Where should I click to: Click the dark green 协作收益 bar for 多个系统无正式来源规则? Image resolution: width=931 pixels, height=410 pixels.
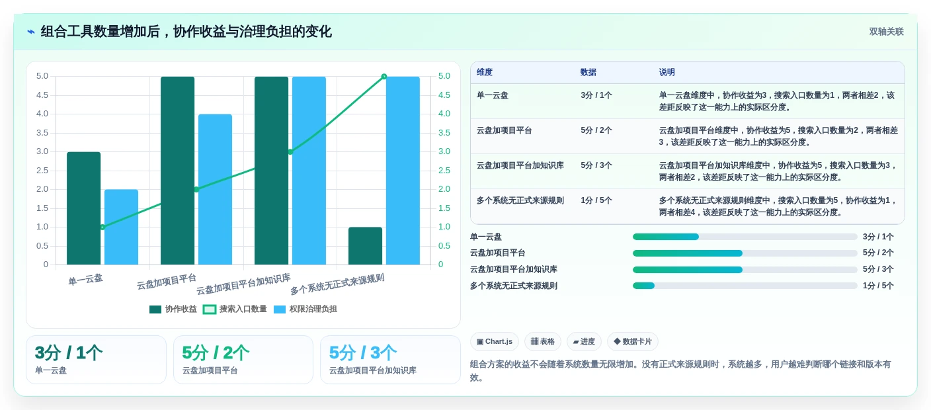[x=365, y=246]
